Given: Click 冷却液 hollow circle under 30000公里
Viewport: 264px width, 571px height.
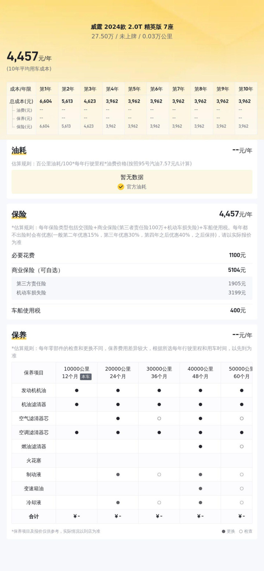Looking at the screenshot, I should click(x=159, y=502).
